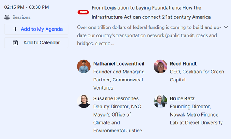Select the Reed Hundt speaker name

coord(183,64)
